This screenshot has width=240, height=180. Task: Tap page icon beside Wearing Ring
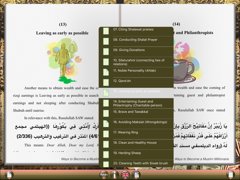[106, 134]
